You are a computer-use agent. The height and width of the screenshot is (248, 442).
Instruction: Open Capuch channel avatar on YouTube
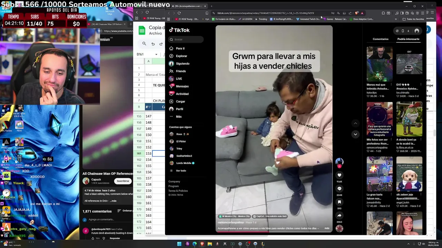[x=86, y=181]
